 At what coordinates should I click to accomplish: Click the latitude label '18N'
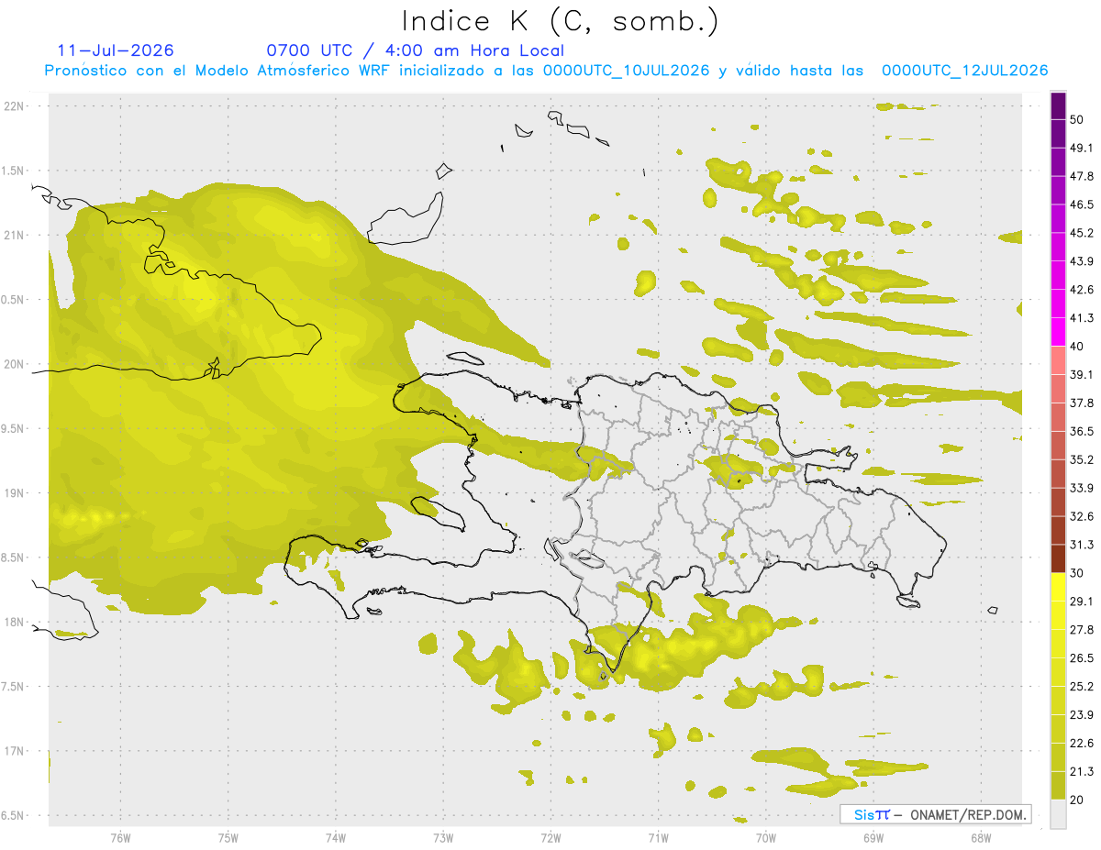(13, 623)
